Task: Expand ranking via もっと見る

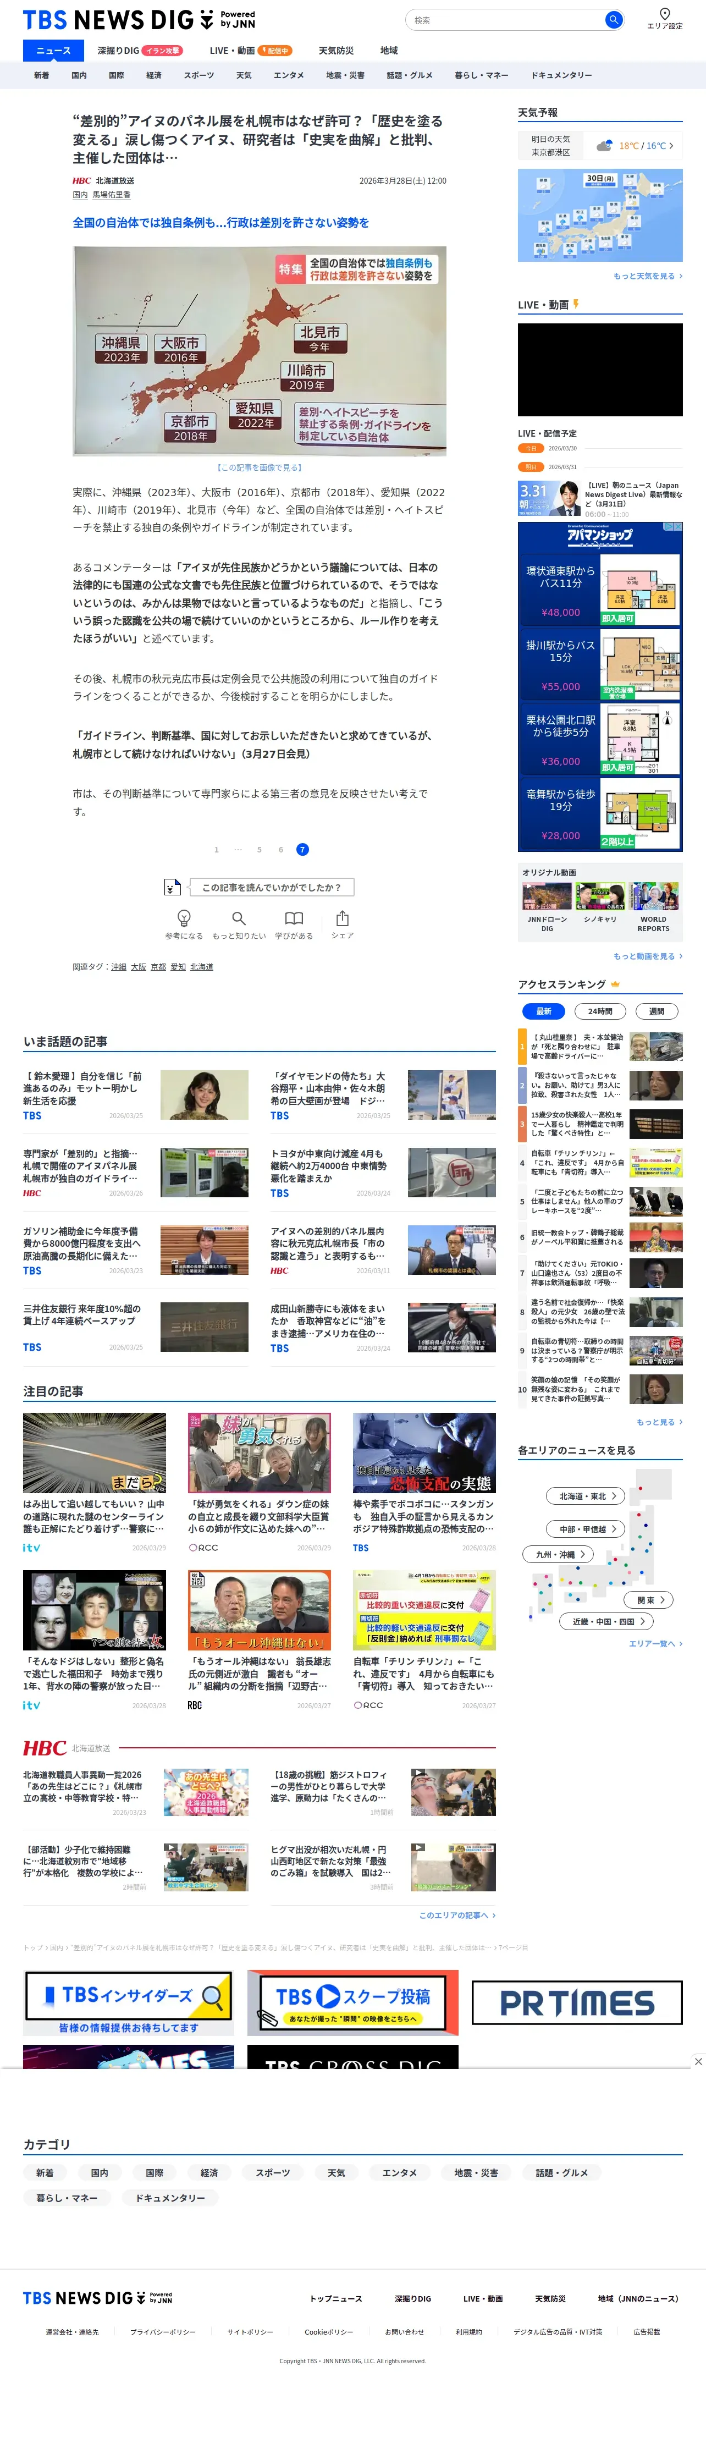Action: click(660, 1422)
